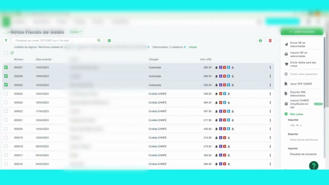
Task: Click the green printer icon above table
Action: click(260, 41)
